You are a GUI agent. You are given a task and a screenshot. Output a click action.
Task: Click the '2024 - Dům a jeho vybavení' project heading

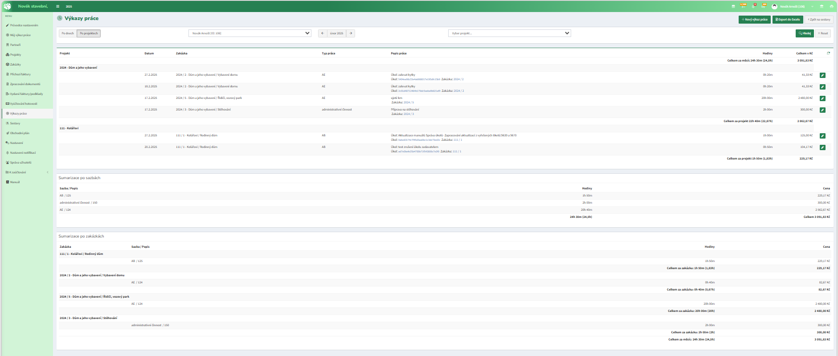(78, 68)
